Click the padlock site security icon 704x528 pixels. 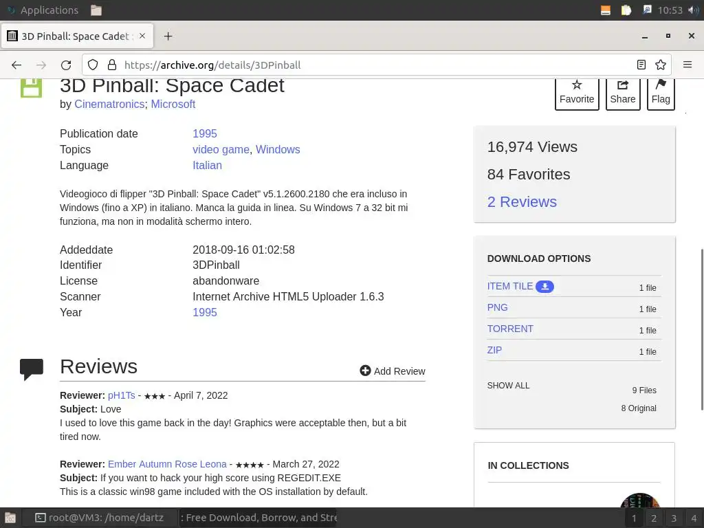112,65
